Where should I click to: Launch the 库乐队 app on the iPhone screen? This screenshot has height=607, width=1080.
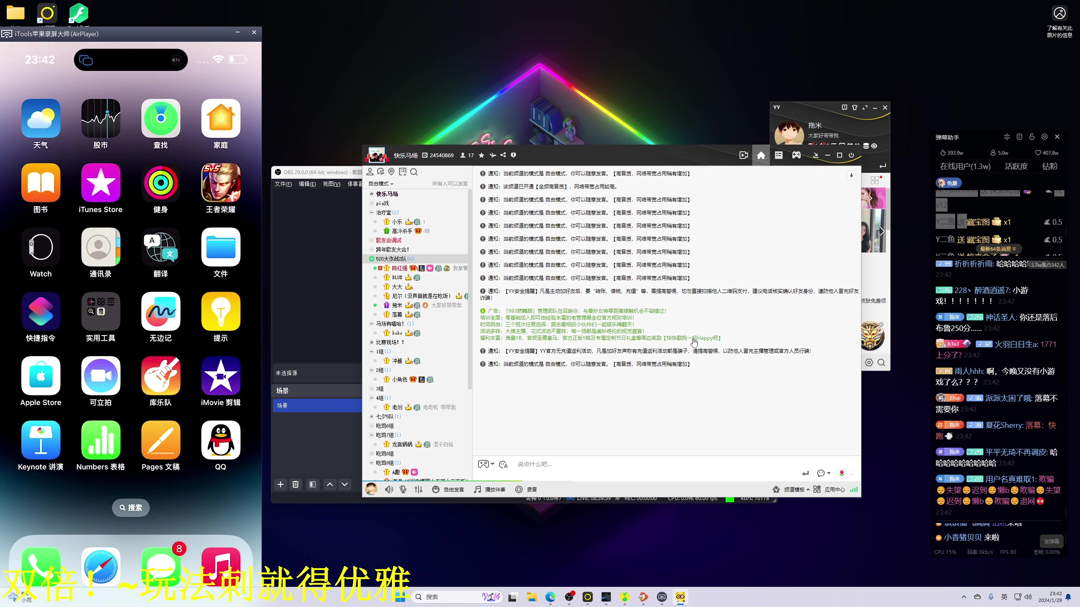tap(161, 376)
